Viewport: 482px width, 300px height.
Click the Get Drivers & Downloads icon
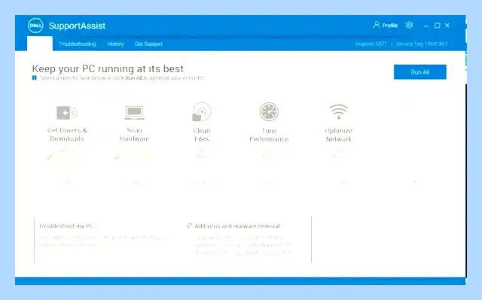pos(67,113)
